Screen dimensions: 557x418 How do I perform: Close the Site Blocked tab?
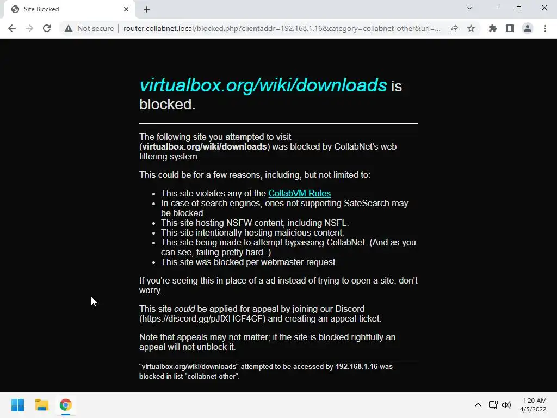point(126,9)
